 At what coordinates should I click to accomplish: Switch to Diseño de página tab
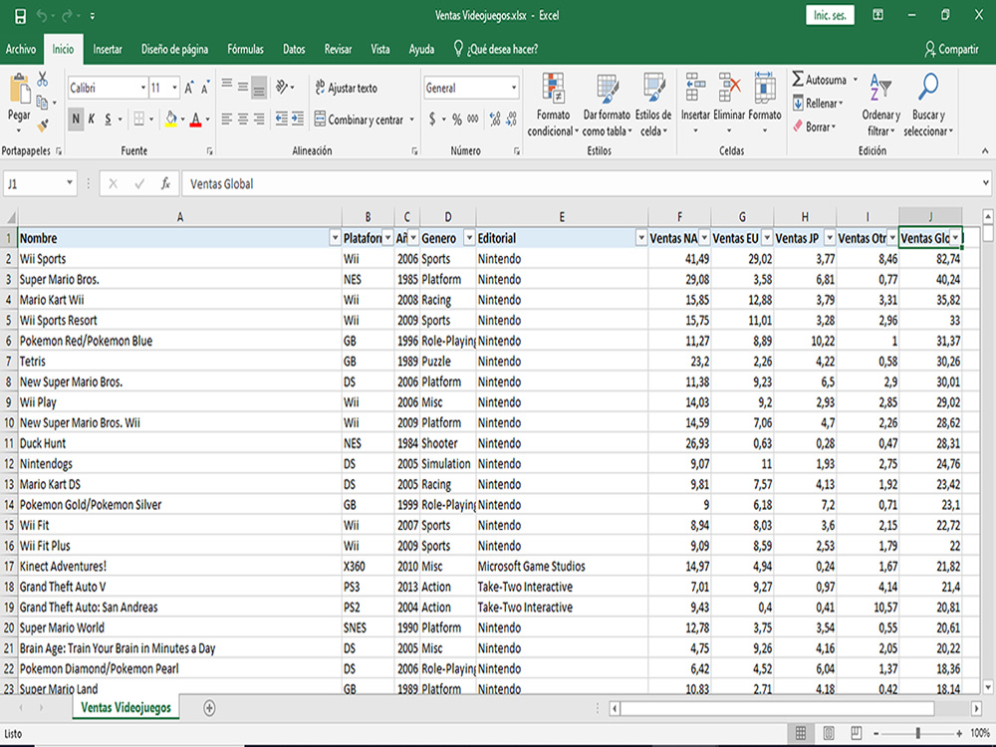click(x=174, y=49)
